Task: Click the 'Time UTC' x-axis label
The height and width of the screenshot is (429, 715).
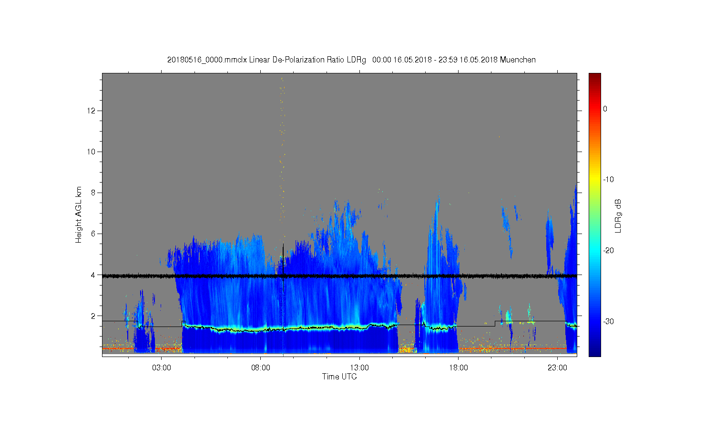Action: pos(339,377)
